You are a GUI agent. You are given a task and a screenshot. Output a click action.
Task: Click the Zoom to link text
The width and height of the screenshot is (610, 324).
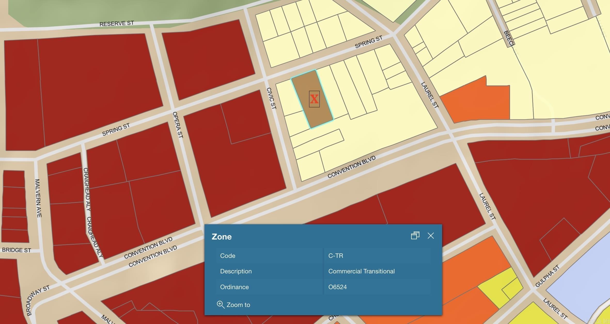click(x=238, y=305)
